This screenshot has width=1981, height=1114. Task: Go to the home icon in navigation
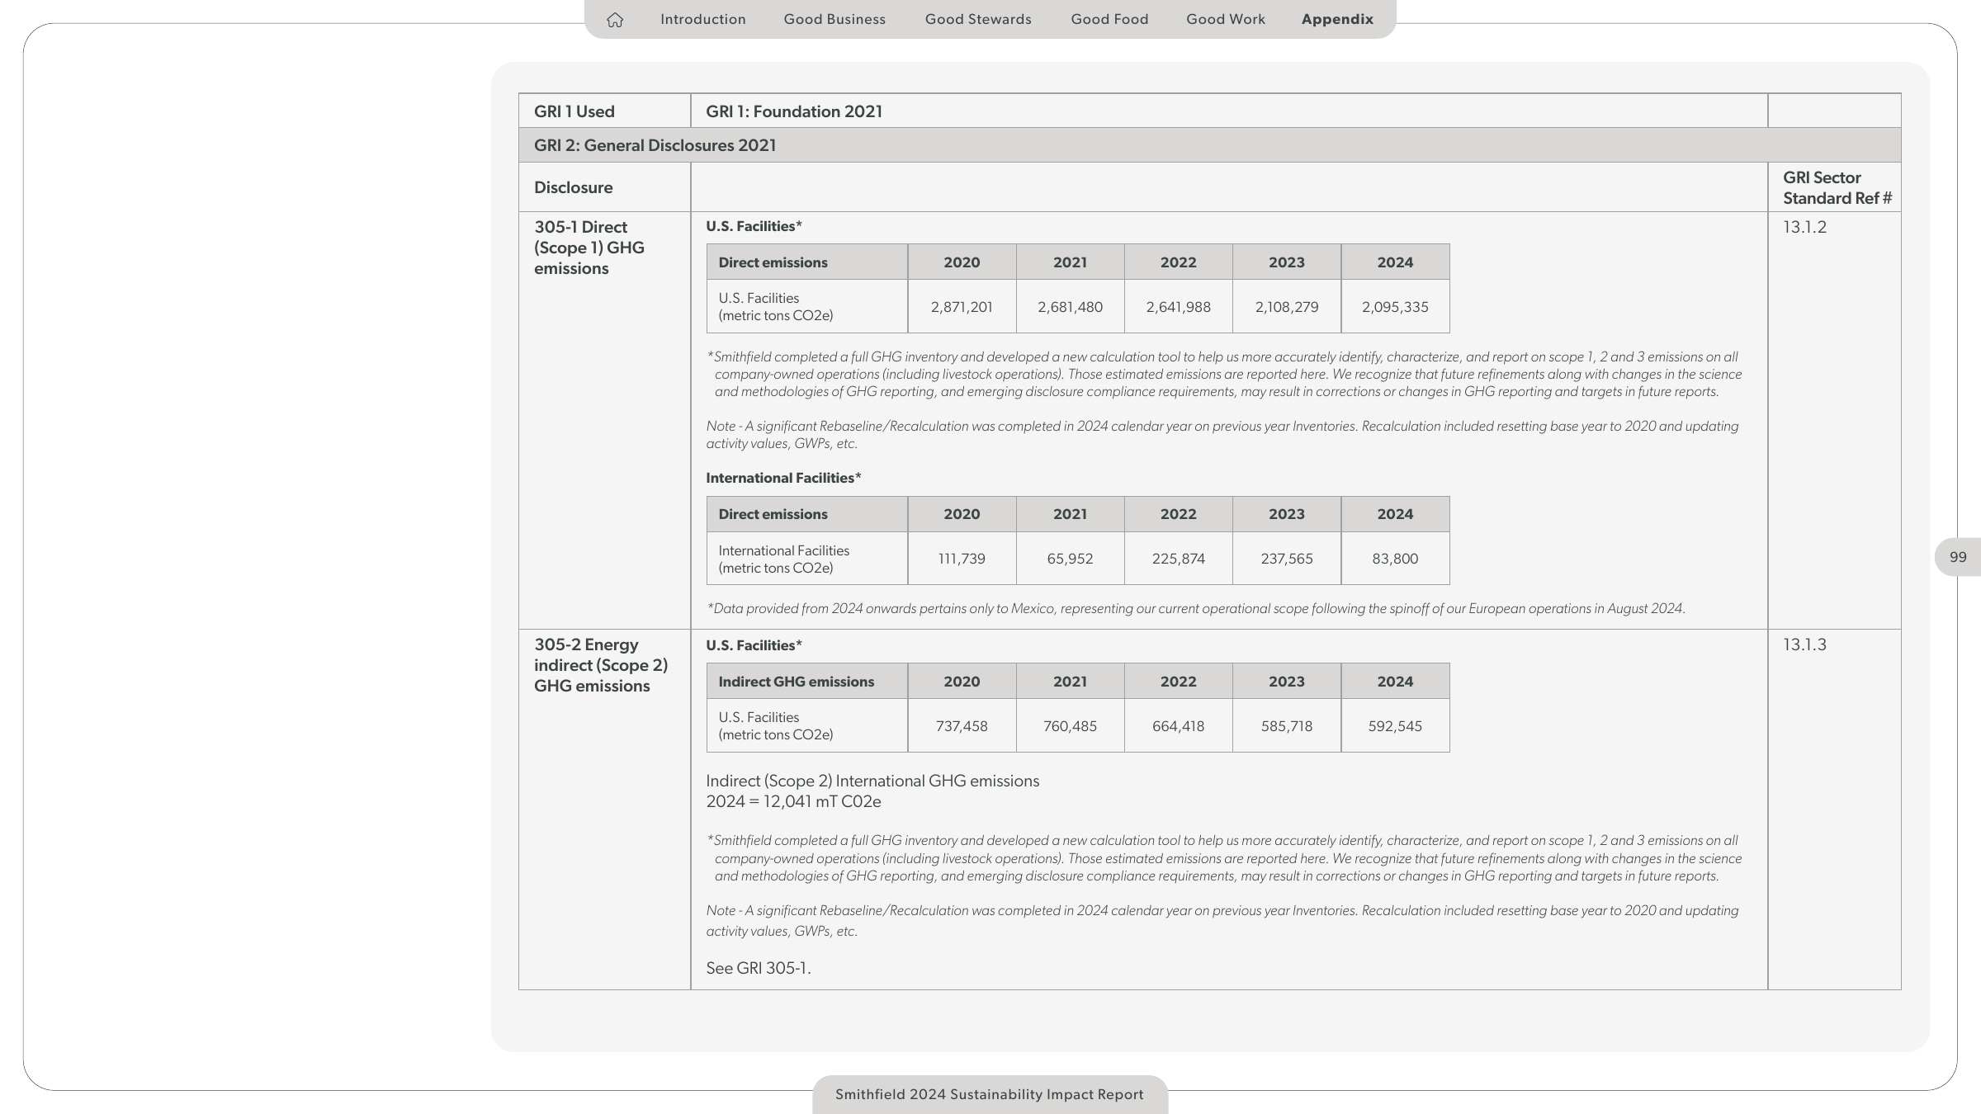click(x=614, y=20)
